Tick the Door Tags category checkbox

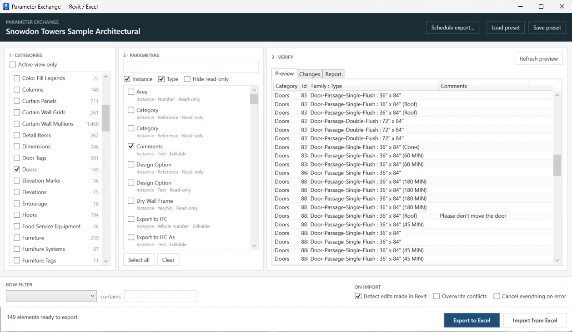(x=17, y=158)
